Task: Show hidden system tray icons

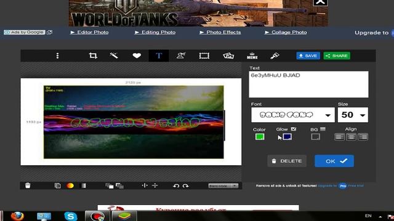Action: [x=380, y=217]
